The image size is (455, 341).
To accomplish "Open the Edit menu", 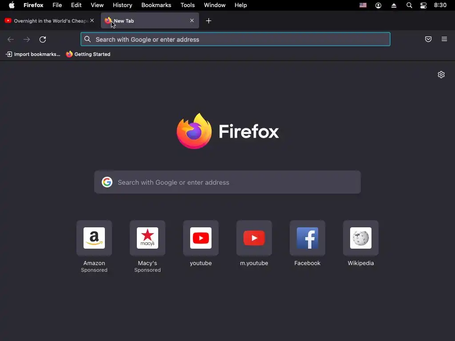I will 76,5.
